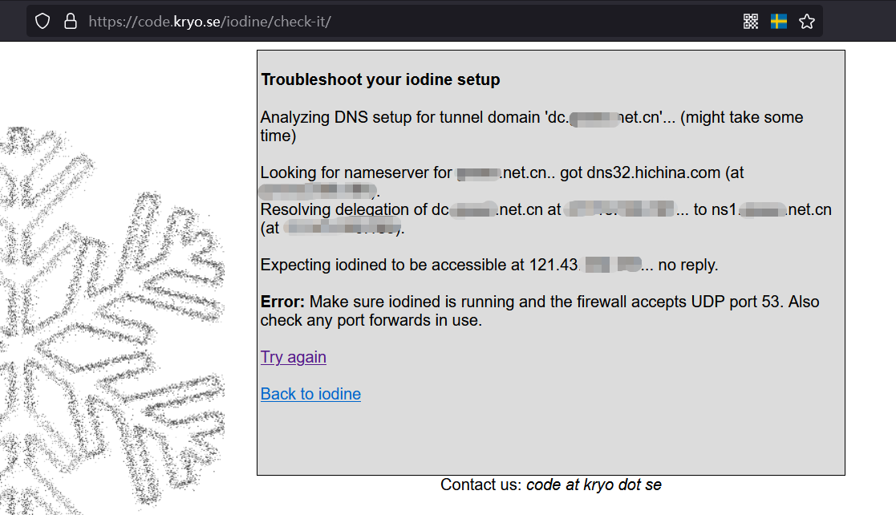
Task: Click the Swedish flag extension icon
Action: [778, 22]
